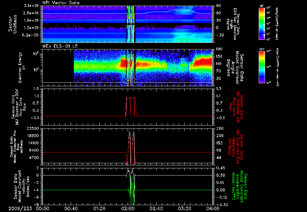Click the "cnts/(cm**2-sr-sec)" units label
Screen dimensions: 307x212
click(x=277, y=23)
